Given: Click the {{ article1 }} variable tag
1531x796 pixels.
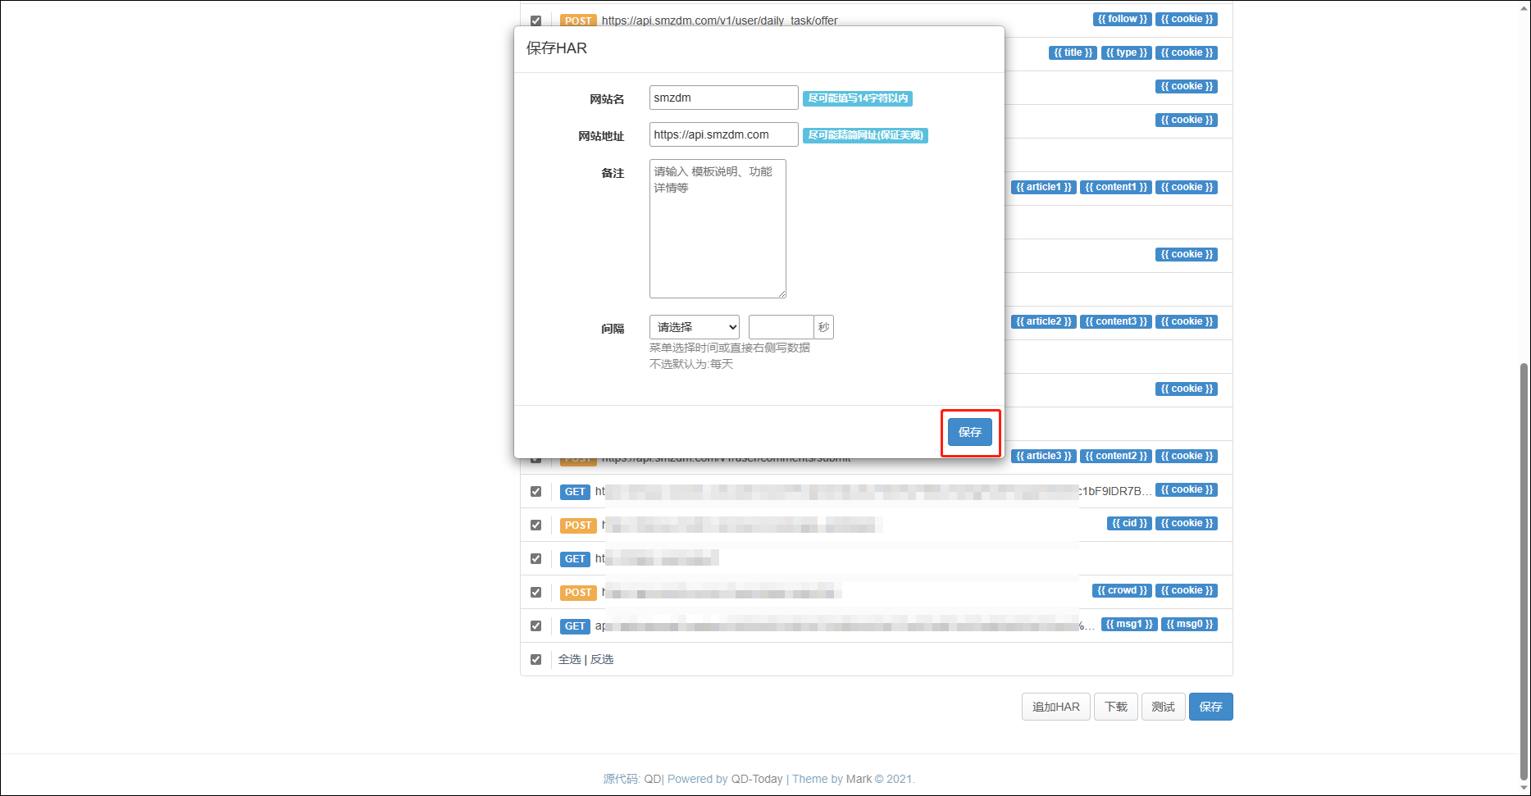Looking at the screenshot, I should tap(1043, 187).
